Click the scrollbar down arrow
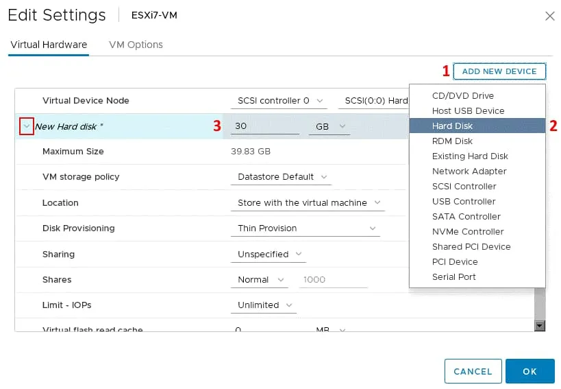The image size is (561, 389). click(539, 327)
